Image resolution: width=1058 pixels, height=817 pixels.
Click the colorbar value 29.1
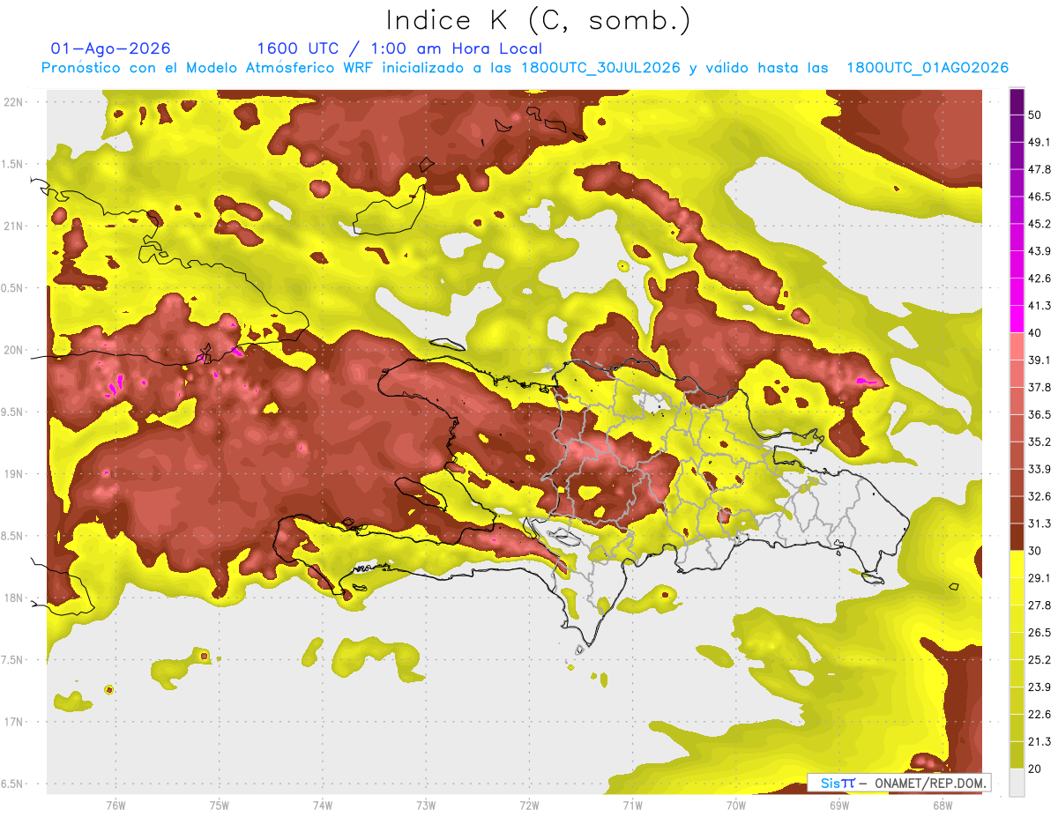[1039, 577]
